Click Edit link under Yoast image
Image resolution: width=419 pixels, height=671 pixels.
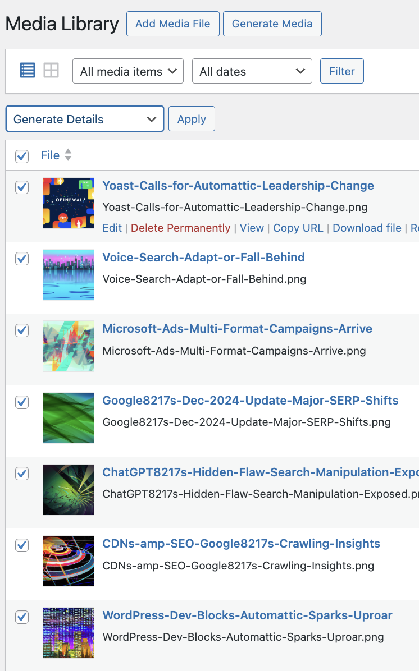pos(112,228)
